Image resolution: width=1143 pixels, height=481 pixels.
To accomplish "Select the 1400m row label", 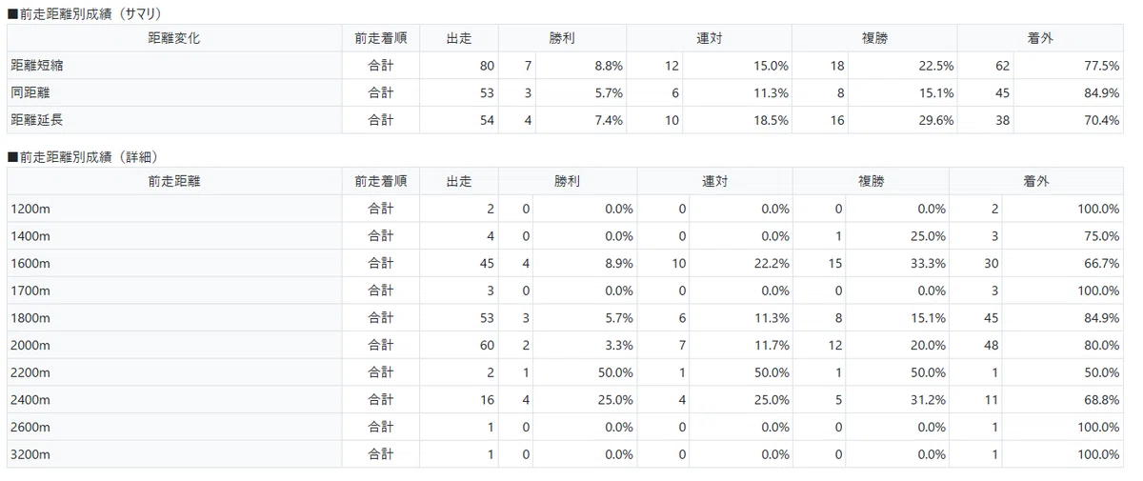I will (x=30, y=236).
